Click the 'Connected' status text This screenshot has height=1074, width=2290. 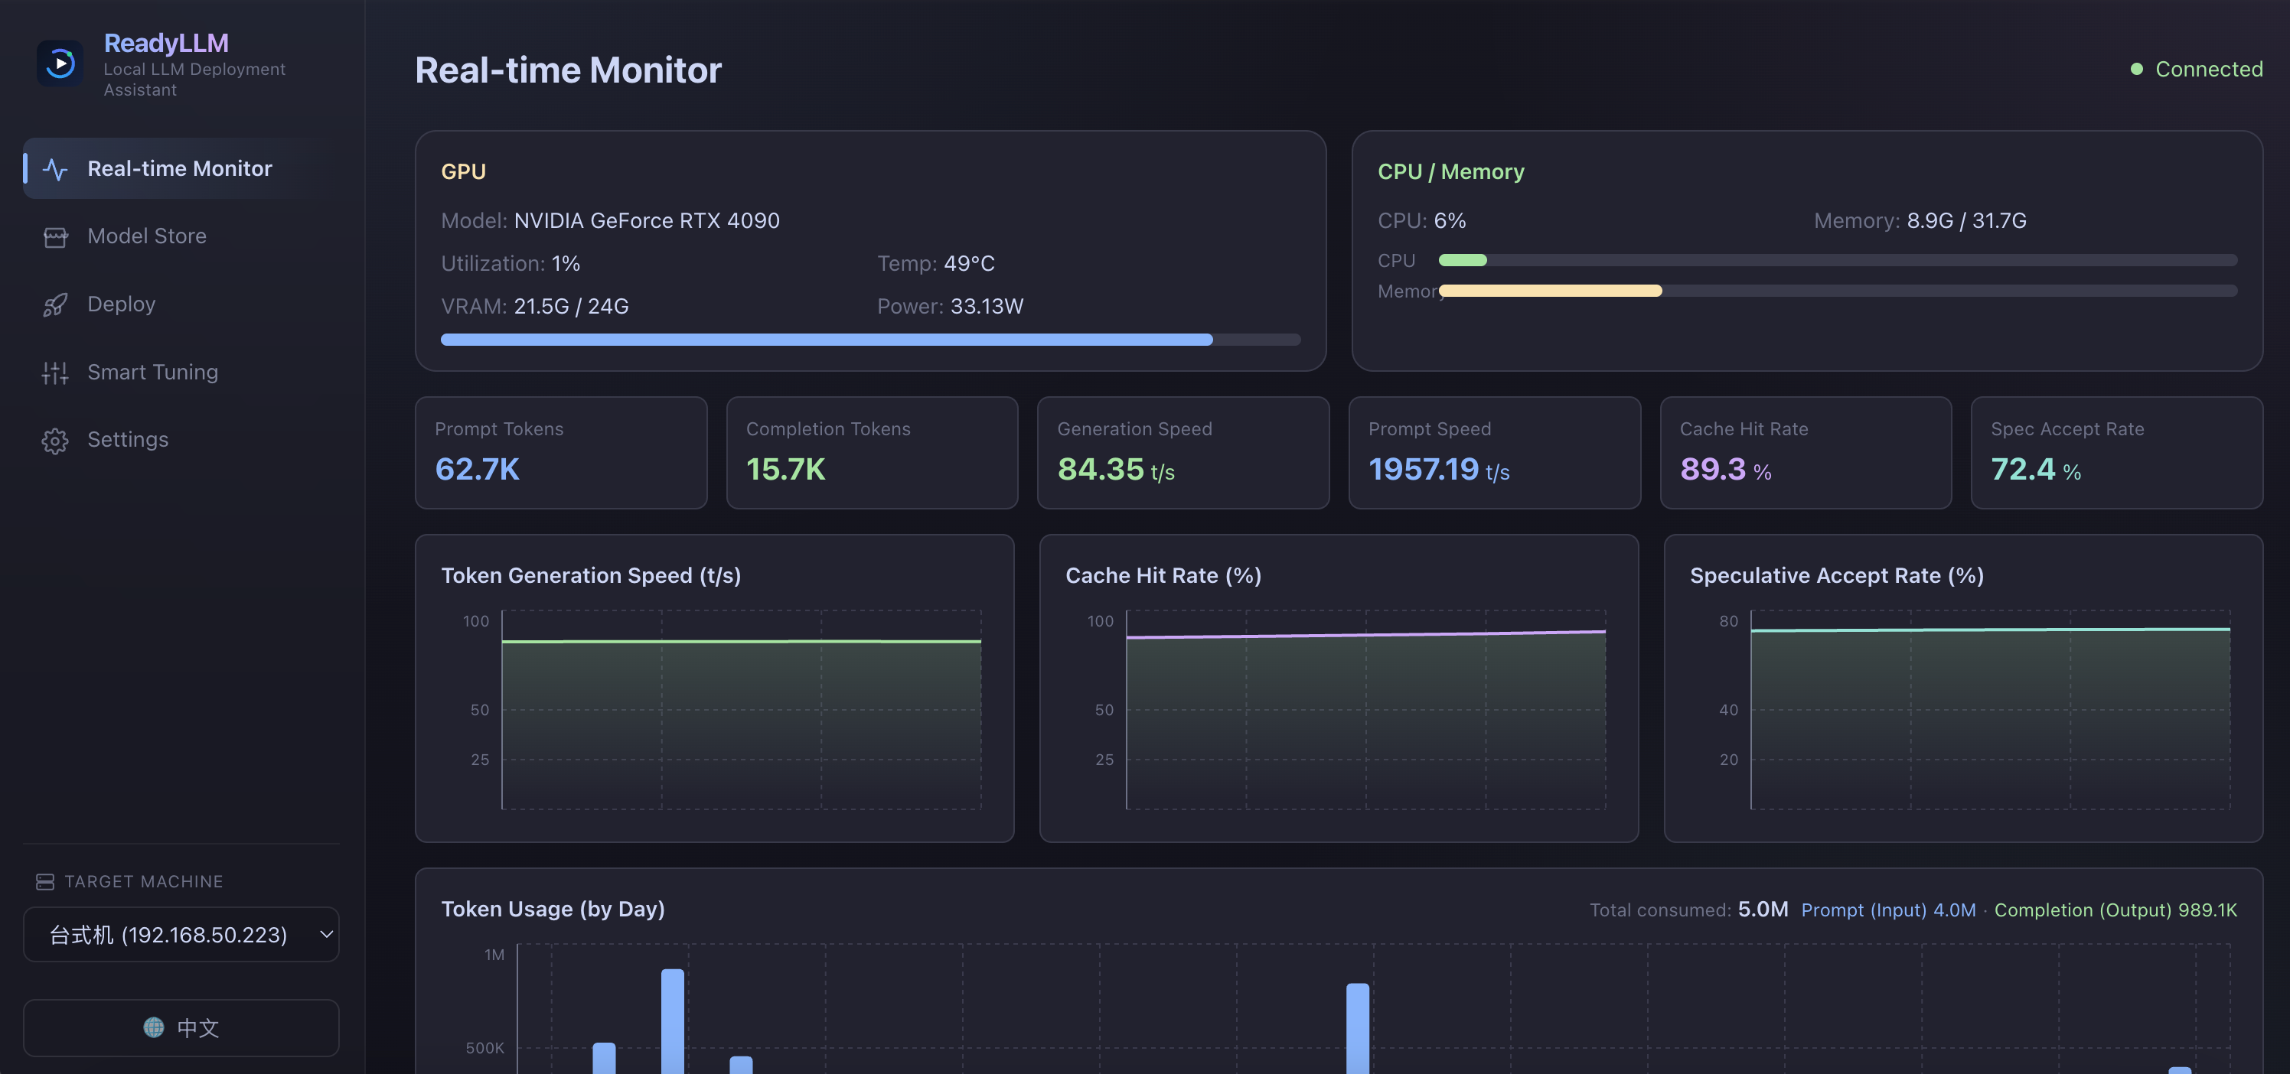pos(2209,70)
